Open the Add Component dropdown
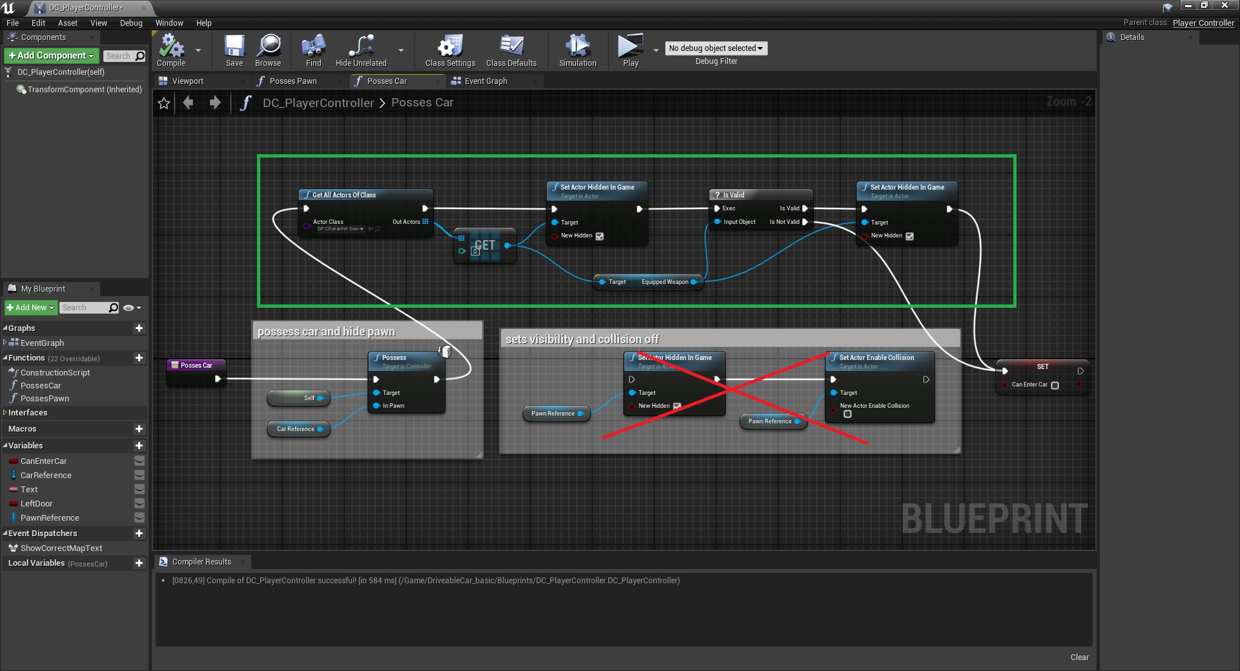The height and width of the screenshot is (671, 1240). pyautogui.click(x=52, y=56)
